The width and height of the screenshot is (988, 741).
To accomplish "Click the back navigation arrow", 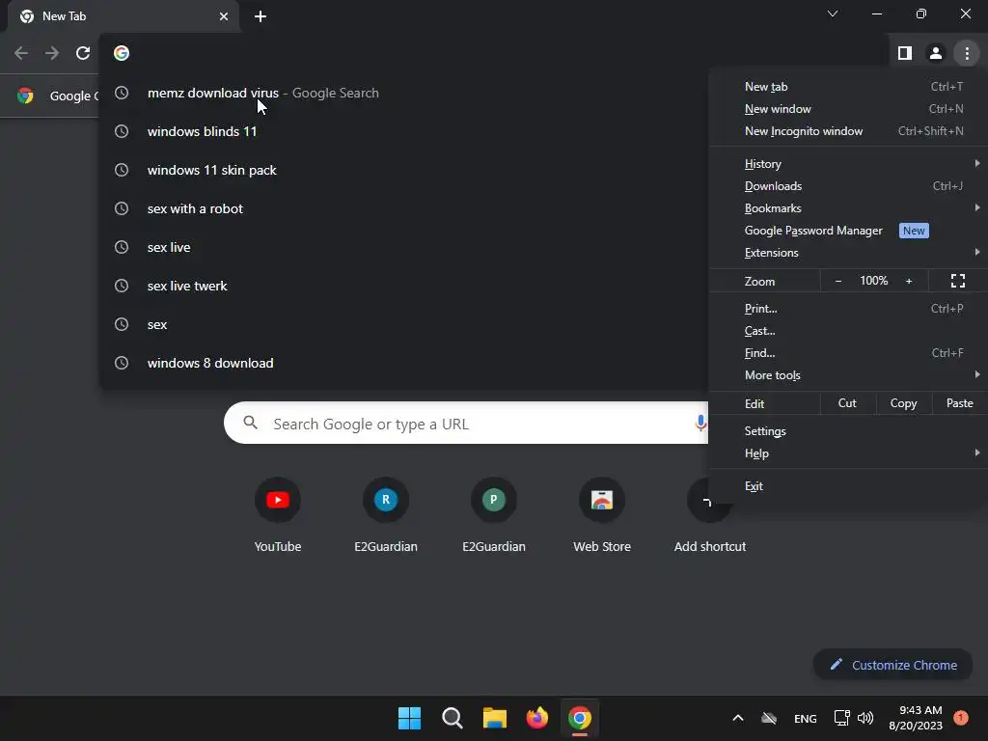I will tap(21, 53).
